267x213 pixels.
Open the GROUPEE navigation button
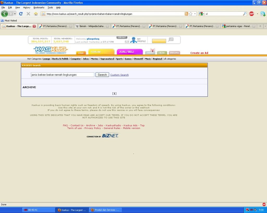(174, 53)
